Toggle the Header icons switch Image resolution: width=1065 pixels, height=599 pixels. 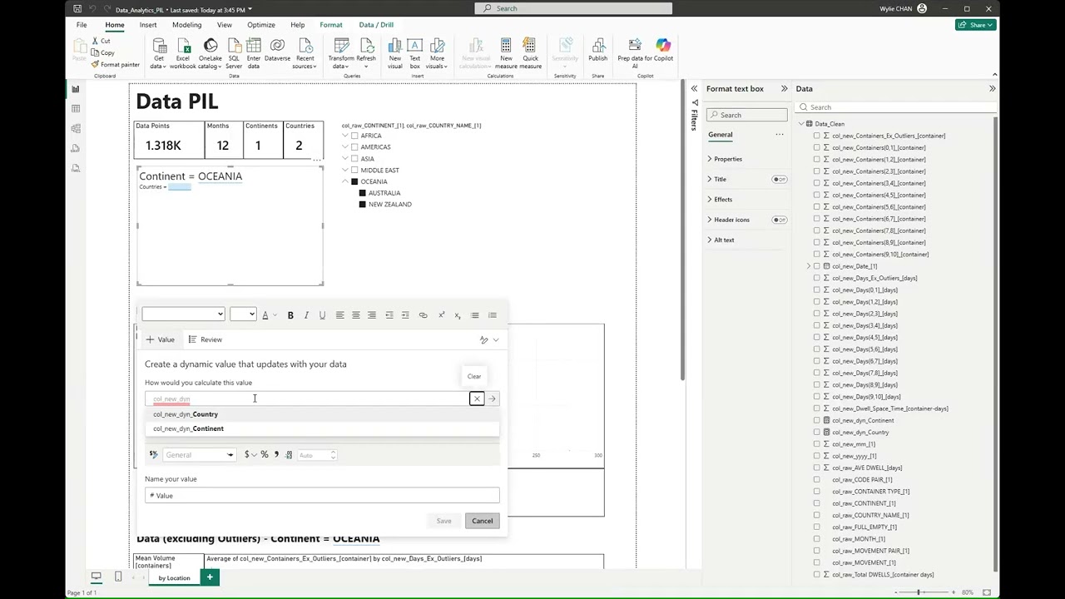coord(780,220)
